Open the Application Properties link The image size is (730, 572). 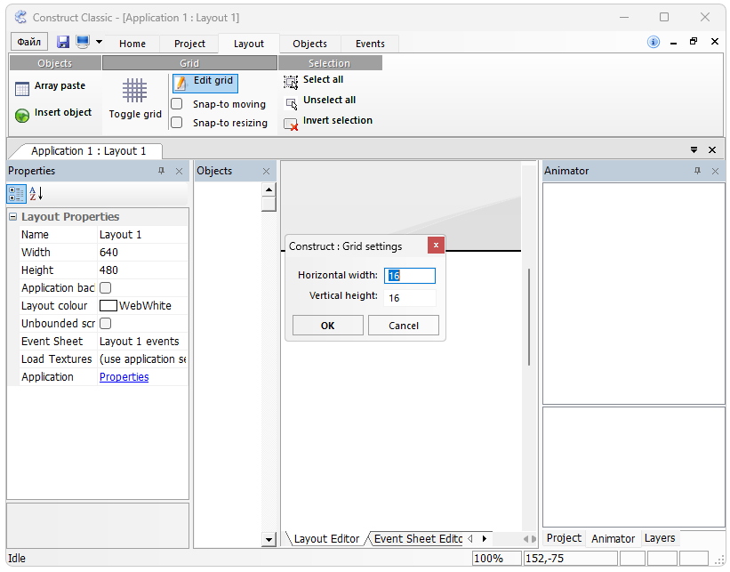(124, 377)
